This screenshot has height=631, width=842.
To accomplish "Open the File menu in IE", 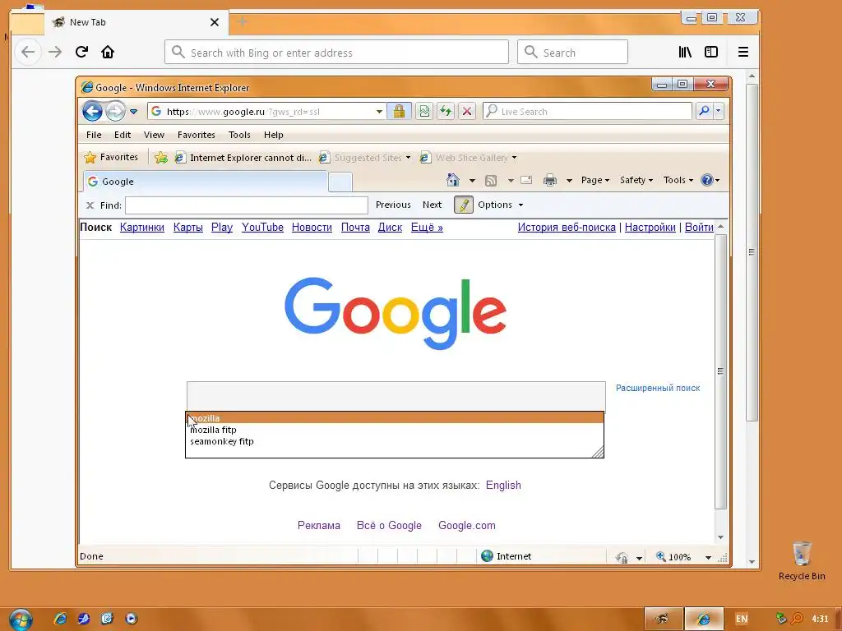I will [94, 135].
